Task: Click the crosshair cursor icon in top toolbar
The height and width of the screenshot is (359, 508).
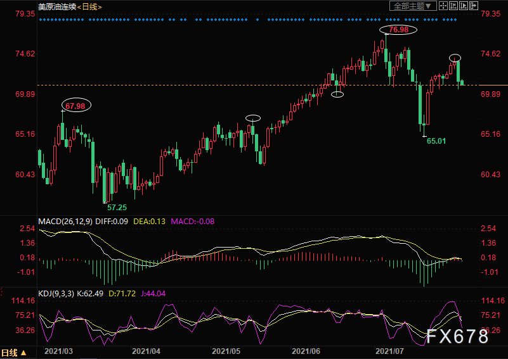Action: (443, 6)
